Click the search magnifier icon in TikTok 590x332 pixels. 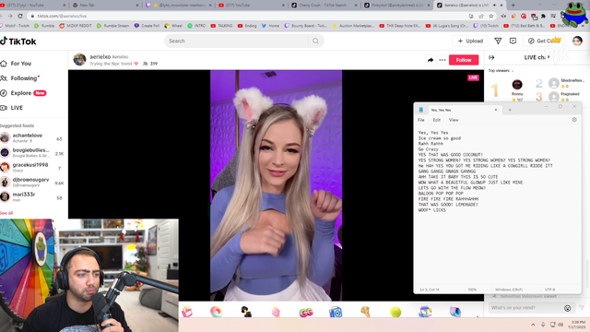(315, 41)
